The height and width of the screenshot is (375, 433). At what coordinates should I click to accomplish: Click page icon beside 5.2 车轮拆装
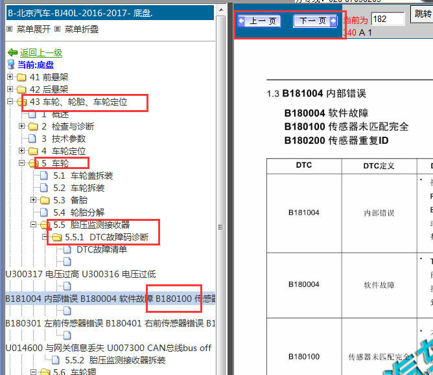click(x=44, y=188)
